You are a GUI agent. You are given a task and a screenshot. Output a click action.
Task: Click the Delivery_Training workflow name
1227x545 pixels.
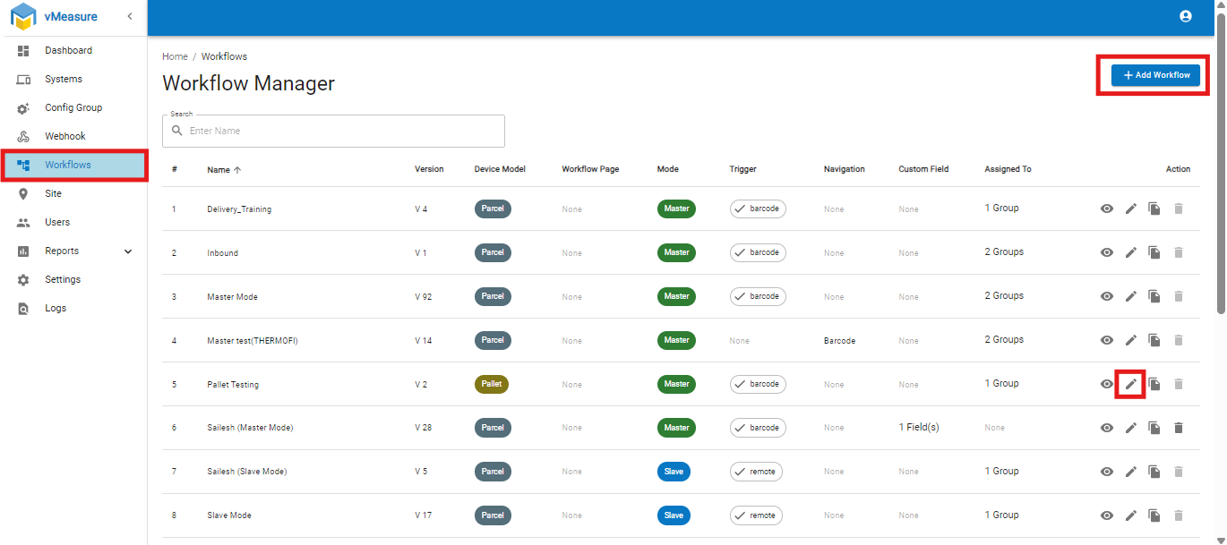coord(239,209)
